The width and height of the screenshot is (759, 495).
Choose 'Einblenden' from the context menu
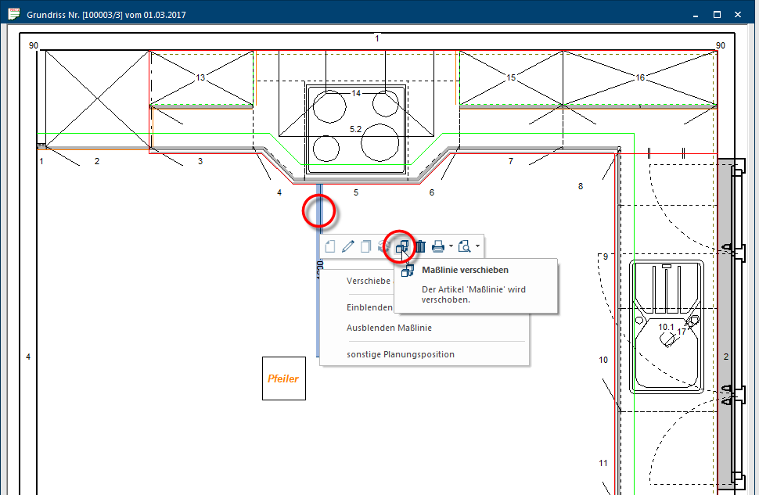coord(369,307)
